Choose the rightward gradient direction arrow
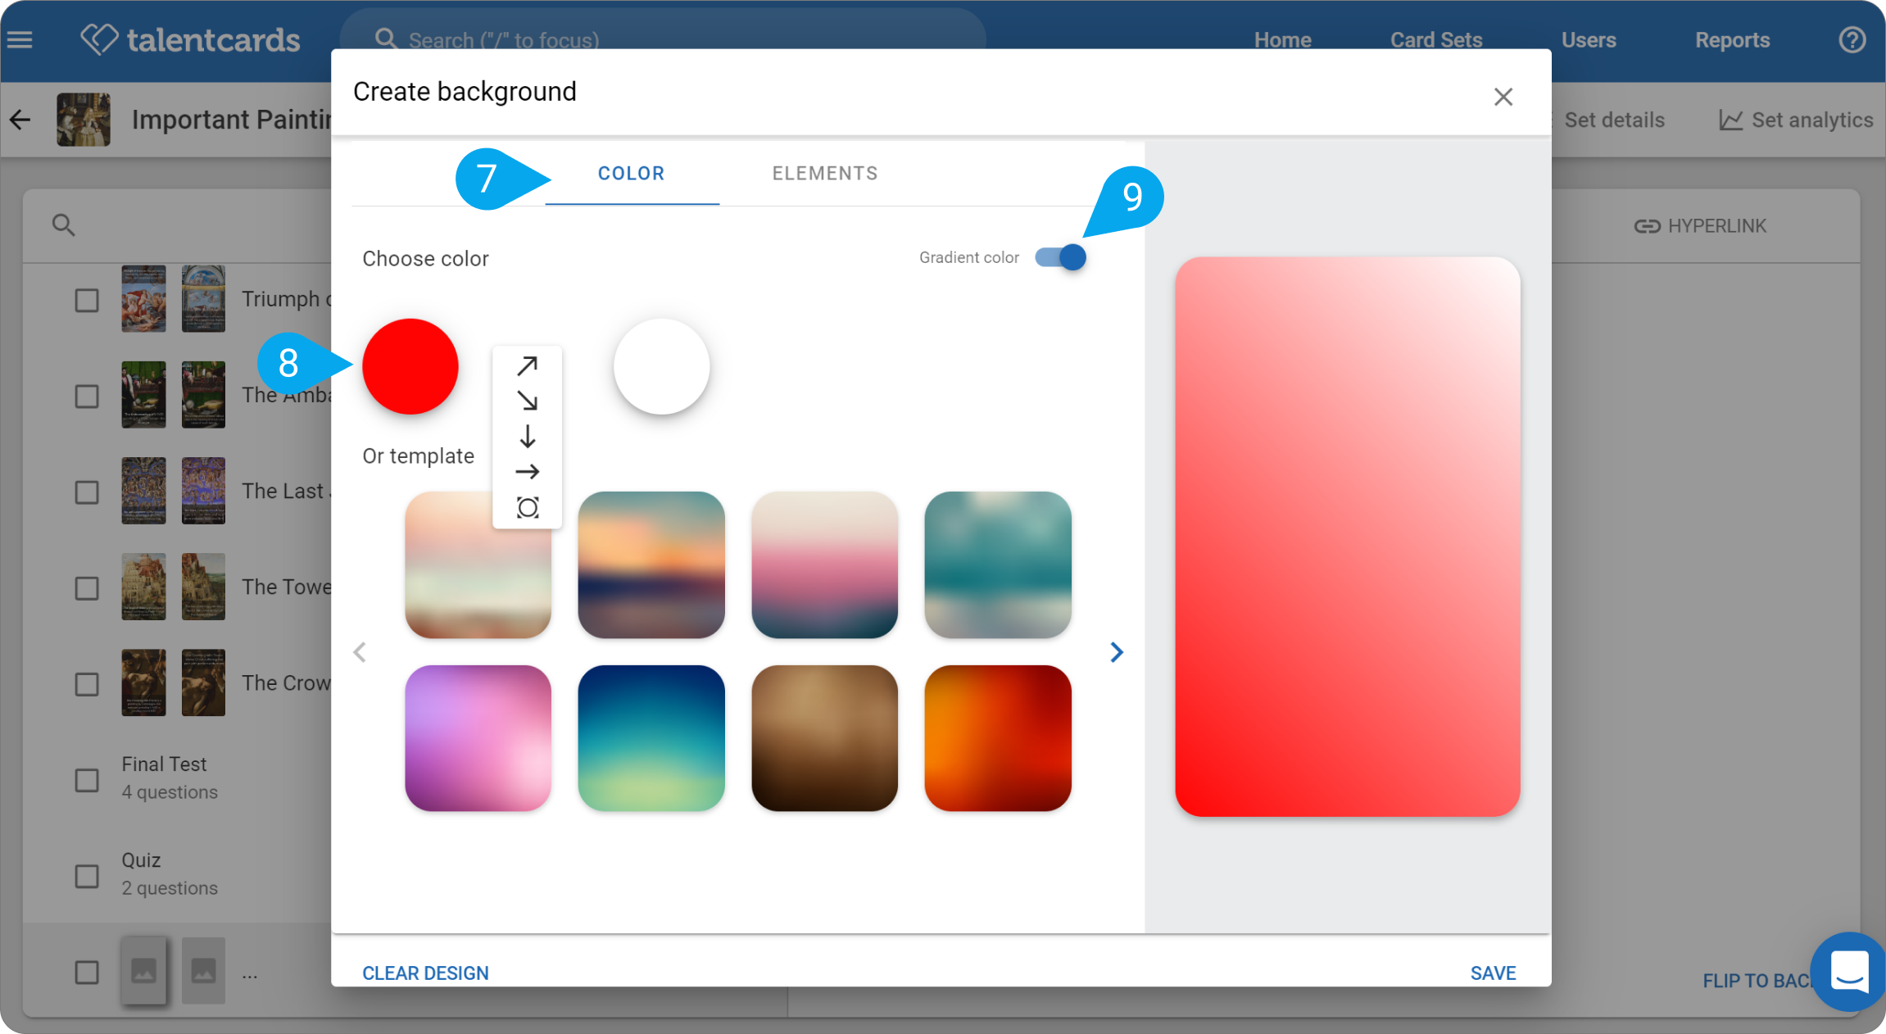Screen dimensions: 1886x1034 [x=528, y=472]
